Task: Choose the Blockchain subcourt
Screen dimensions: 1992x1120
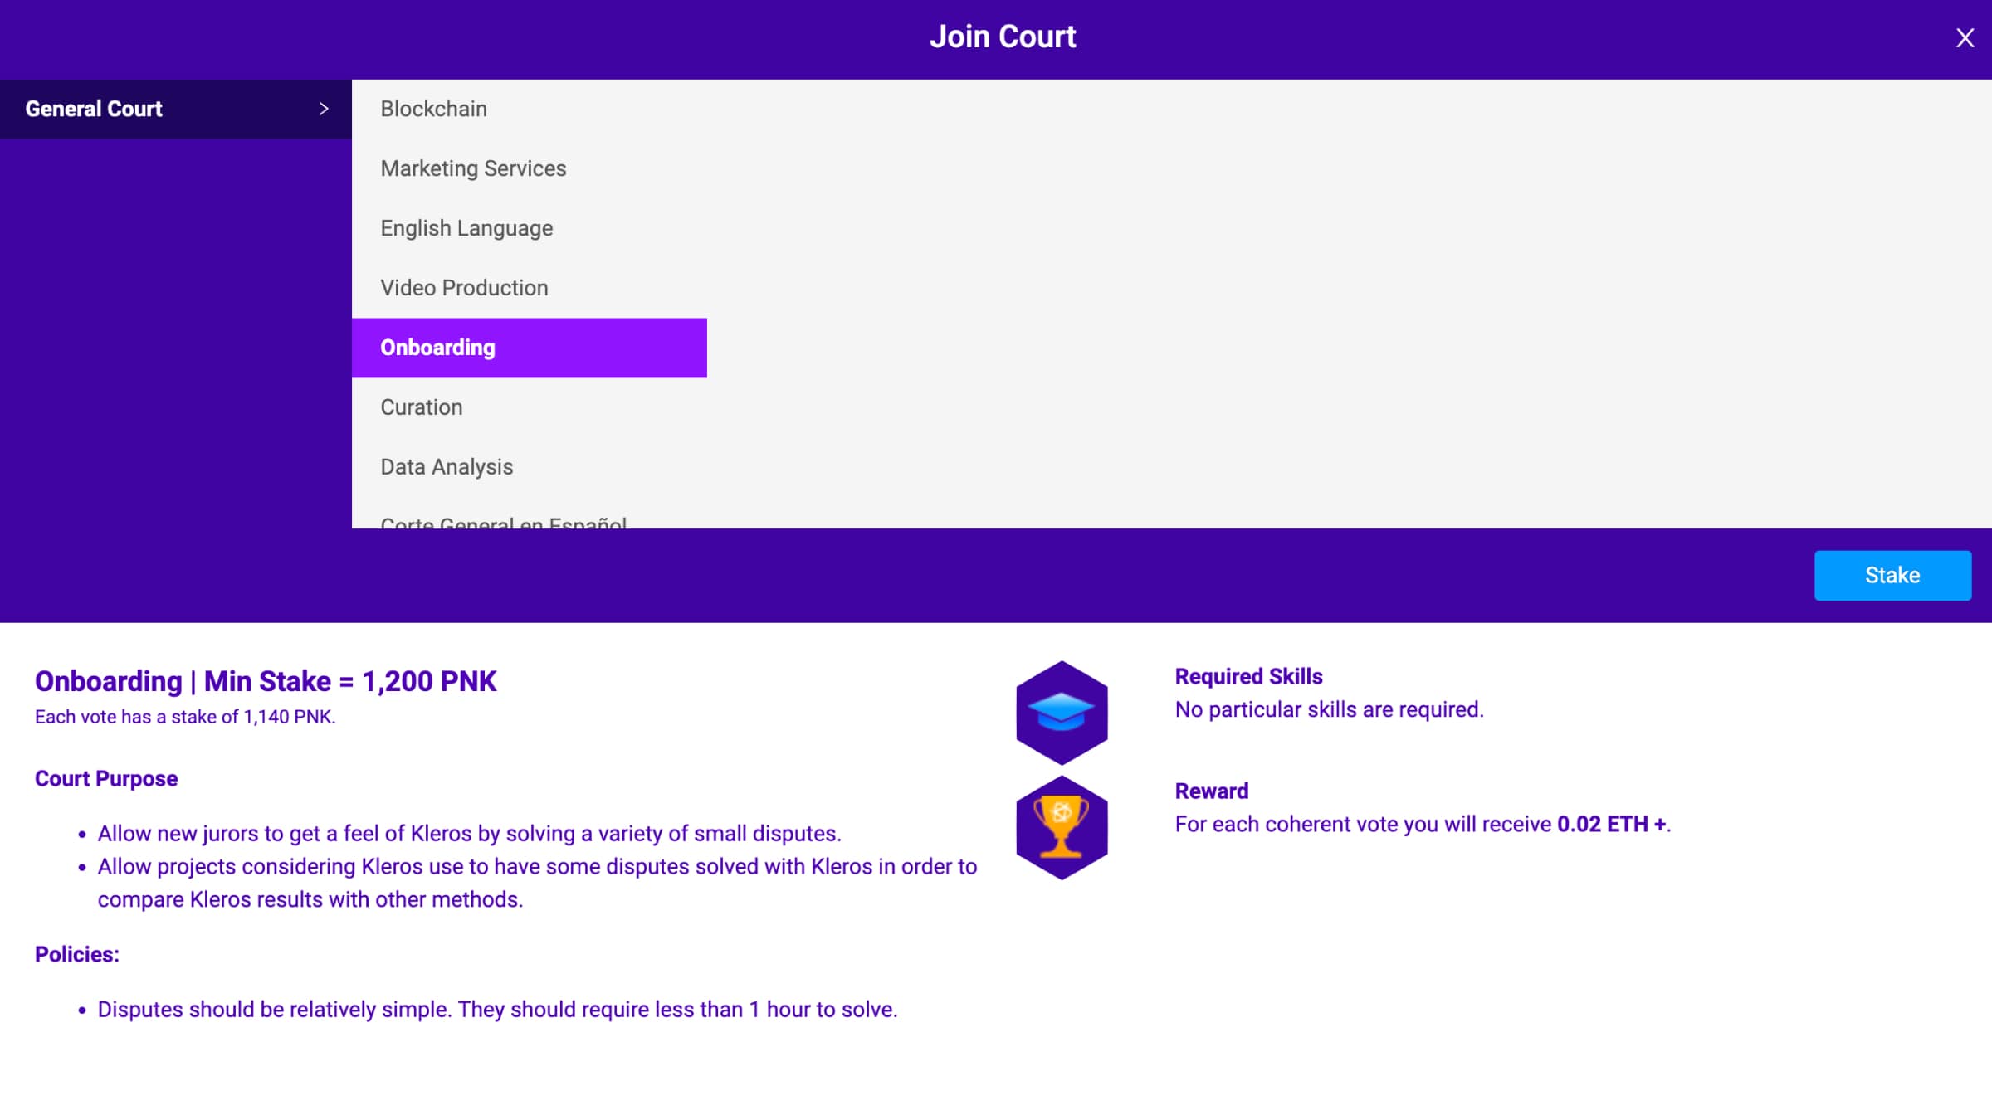Action: click(x=433, y=109)
